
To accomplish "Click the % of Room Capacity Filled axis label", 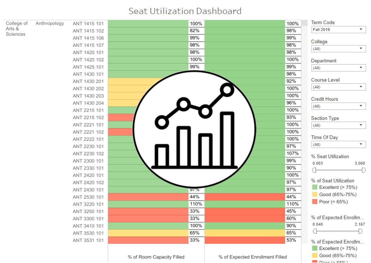I will click(x=157, y=257).
